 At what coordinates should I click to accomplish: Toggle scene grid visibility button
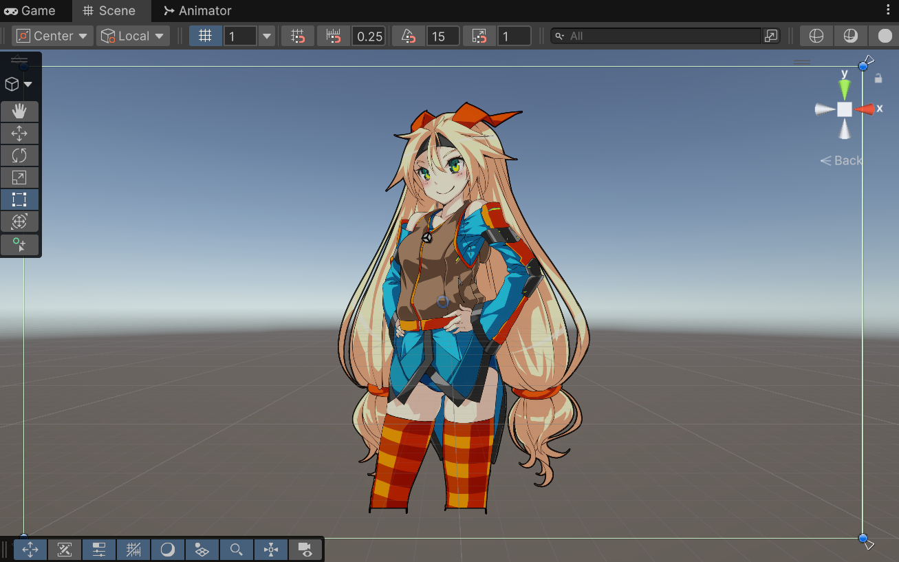tap(205, 36)
